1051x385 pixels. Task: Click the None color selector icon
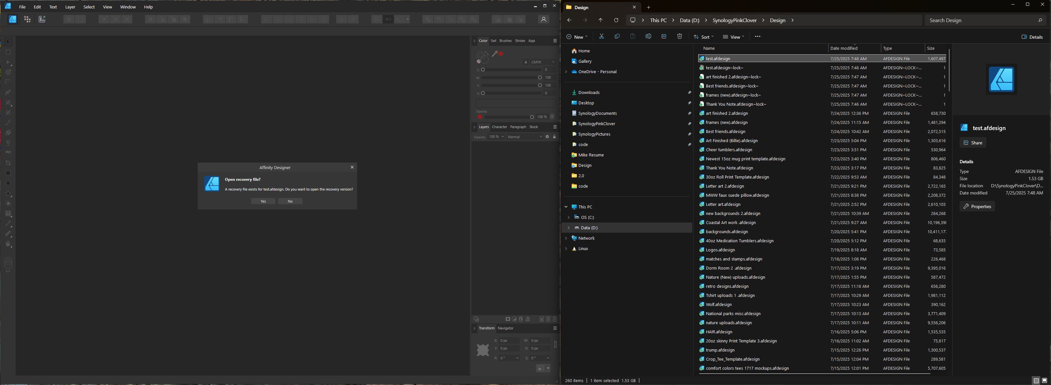pyautogui.click(x=479, y=61)
